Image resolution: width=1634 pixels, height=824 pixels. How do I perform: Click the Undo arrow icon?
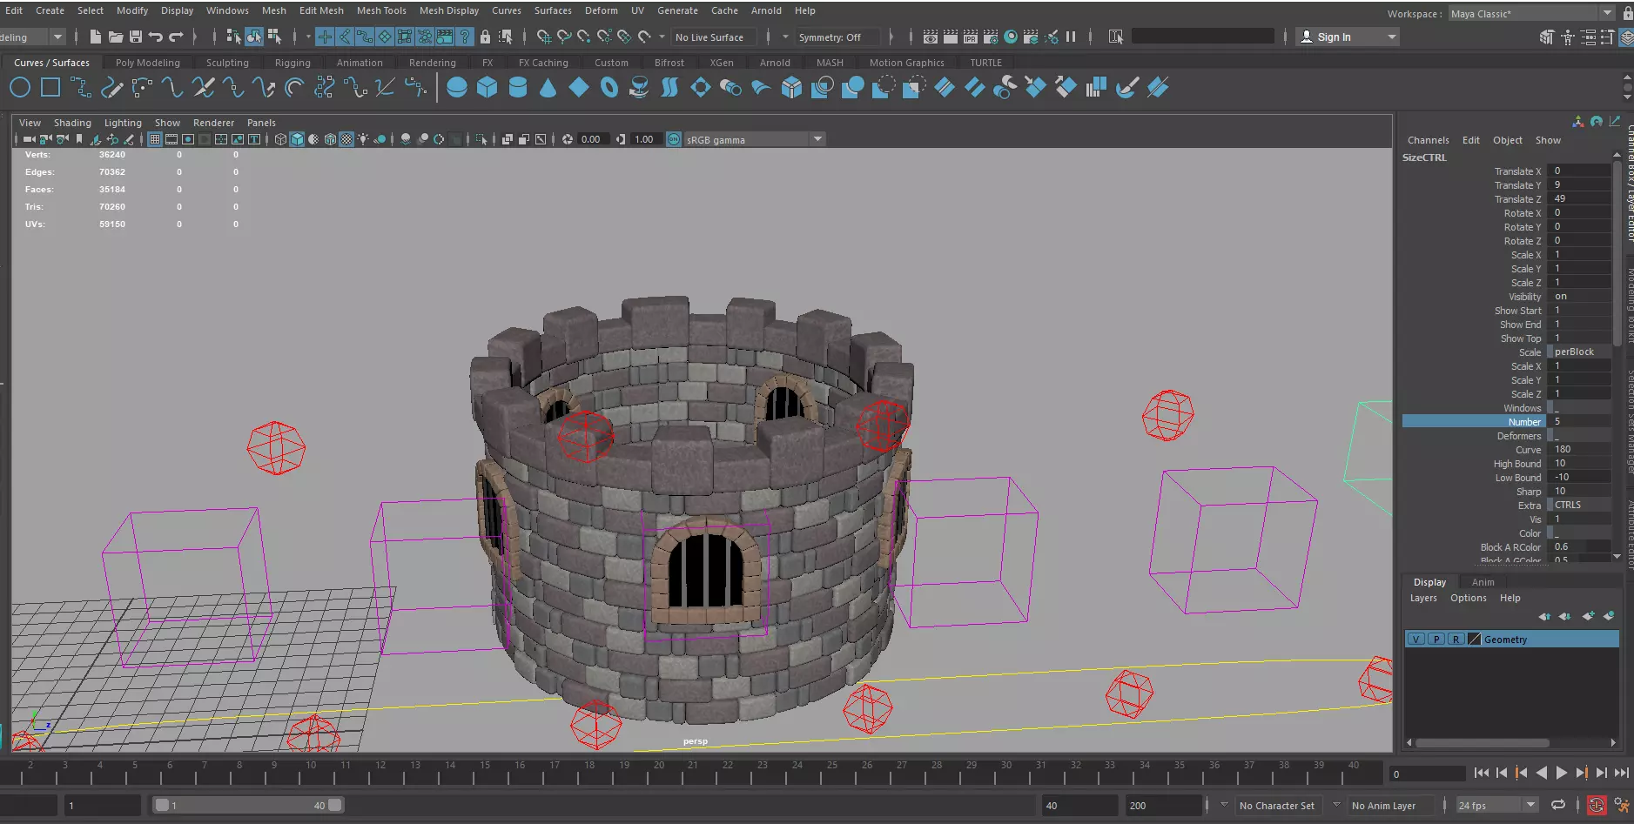click(x=156, y=37)
